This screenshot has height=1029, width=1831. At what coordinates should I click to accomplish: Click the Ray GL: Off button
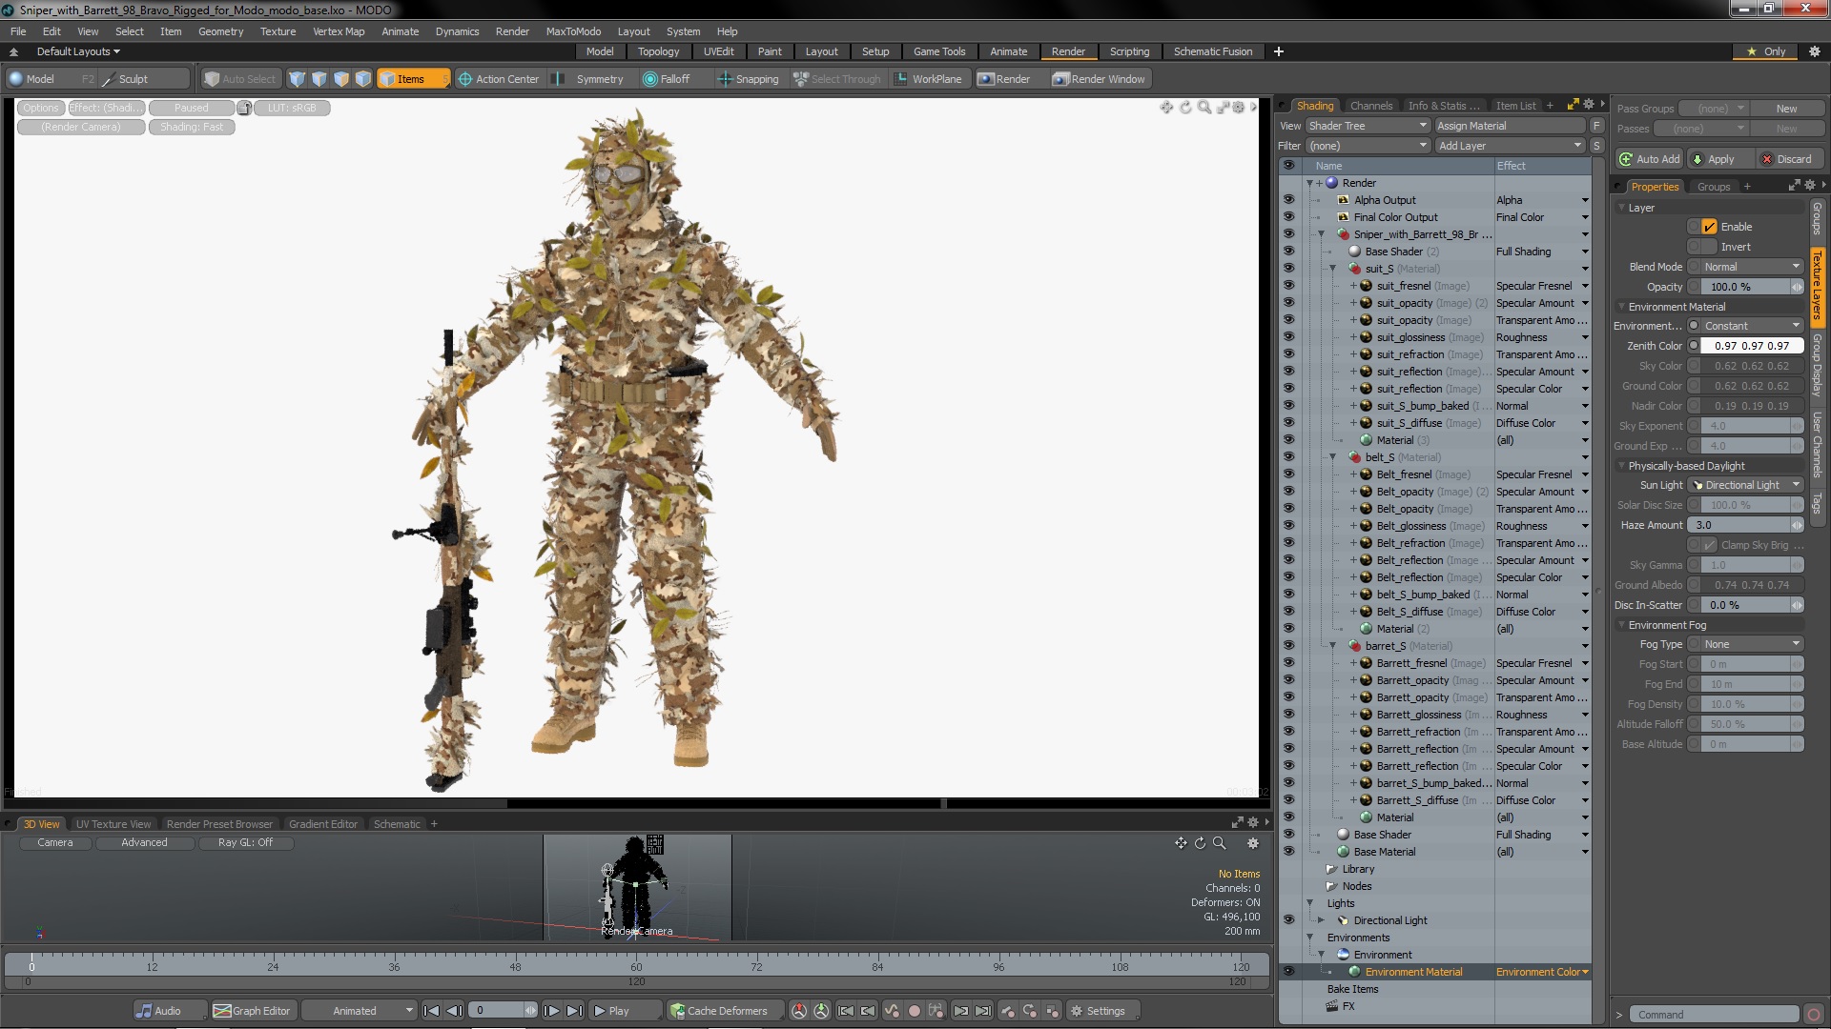pos(245,843)
